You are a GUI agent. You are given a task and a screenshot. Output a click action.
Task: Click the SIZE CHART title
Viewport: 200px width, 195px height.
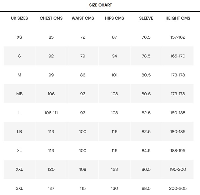coord(101,5)
